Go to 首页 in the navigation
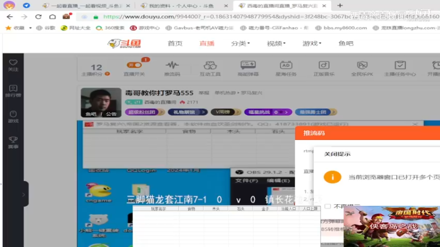Screen dimensions: 440x247 coord(175,43)
